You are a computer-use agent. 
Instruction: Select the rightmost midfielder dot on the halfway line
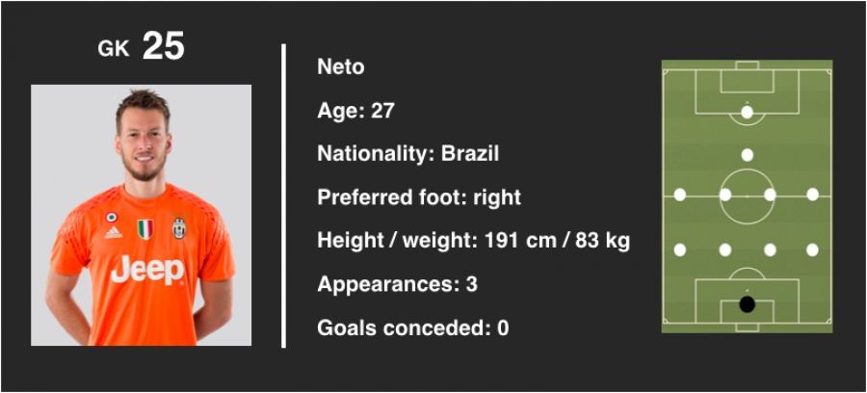click(813, 195)
